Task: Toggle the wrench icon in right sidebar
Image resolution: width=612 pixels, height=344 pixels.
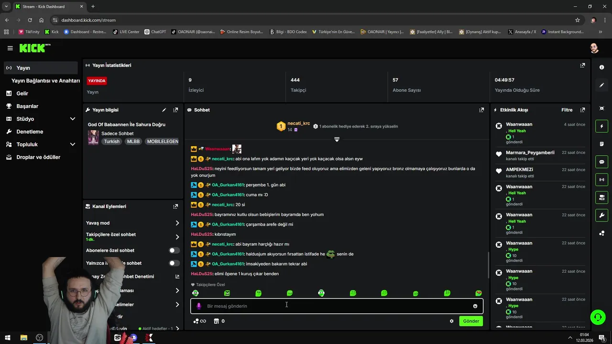Action: (601, 215)
